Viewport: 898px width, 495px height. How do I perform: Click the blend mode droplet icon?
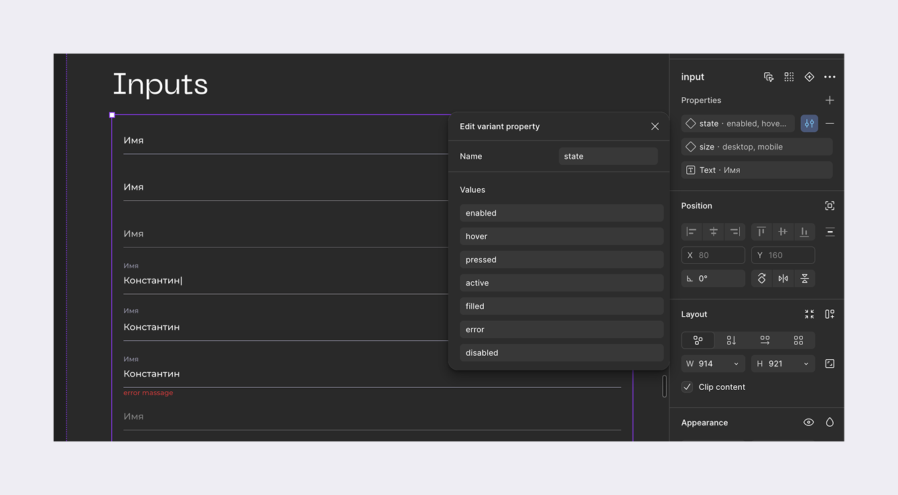click(x=830, y=423)
